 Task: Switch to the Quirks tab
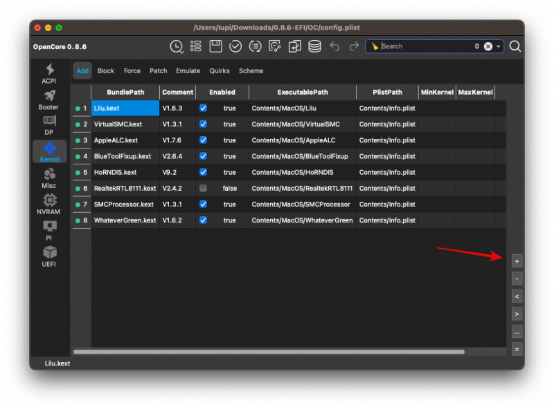tap(220, 71)
